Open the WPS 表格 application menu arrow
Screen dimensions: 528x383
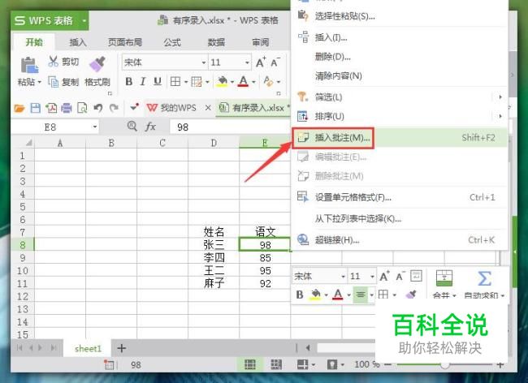pos(84,21)
